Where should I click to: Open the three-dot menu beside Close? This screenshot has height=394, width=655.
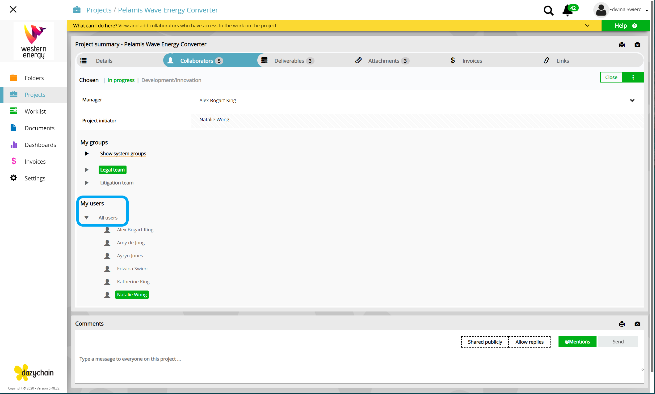633,77
